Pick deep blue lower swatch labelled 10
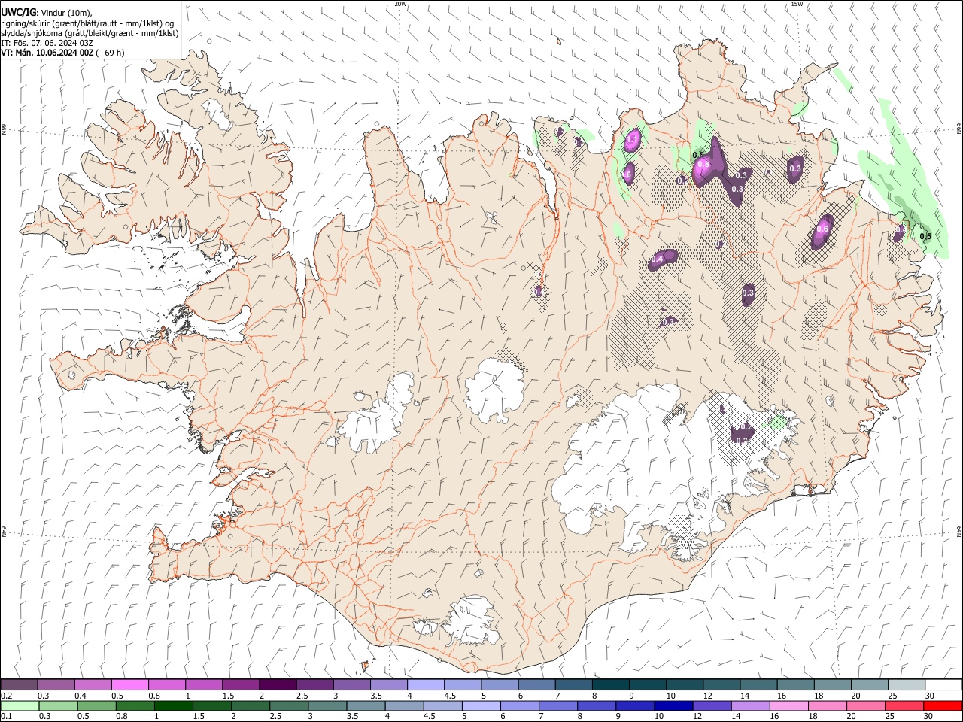The image size is (963, 722). click(x=673, y=705)
